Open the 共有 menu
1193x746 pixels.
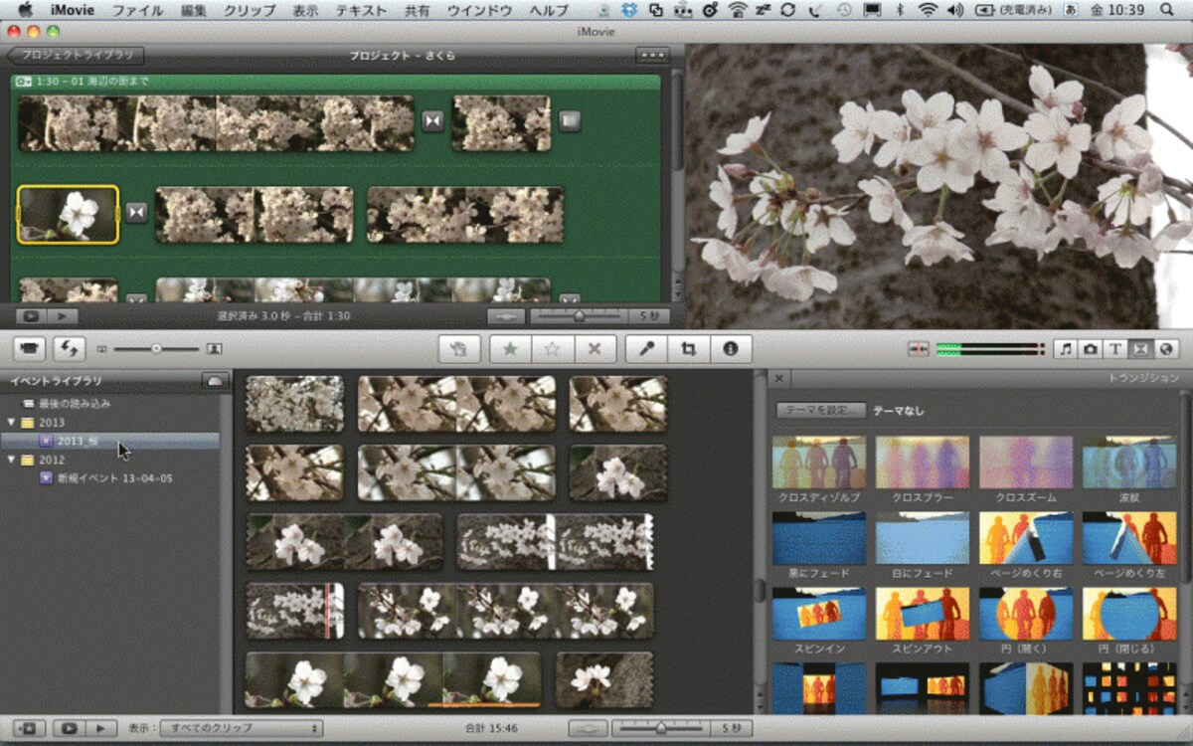(418, 11)
